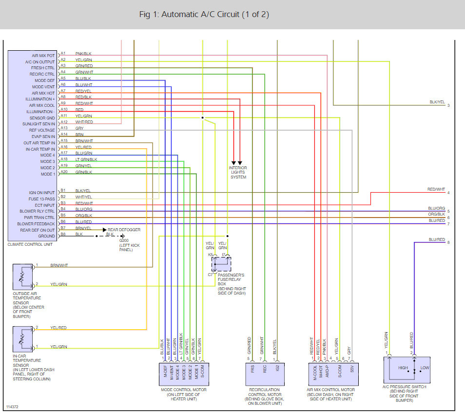Click the 'BLOWER FEEDBACK' pin label

pos(36,224)
